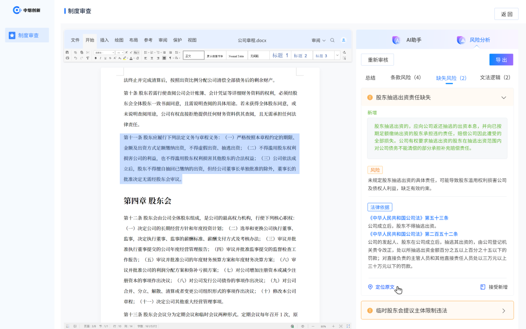Click the search magnifier icon
Image resolution: width=526 pixels, height=329 pixels.
[332, 40]
